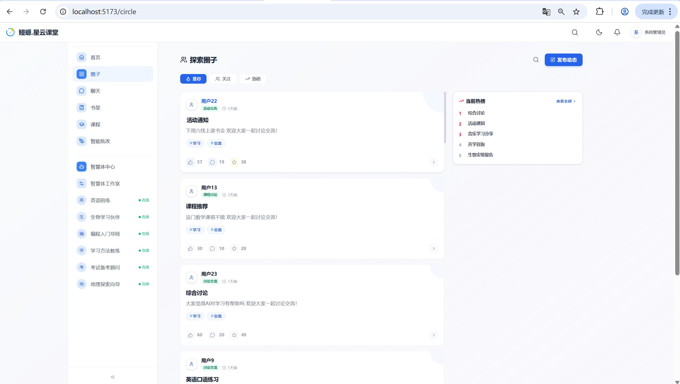
Task: Open 课程 in the sidebar
Action: 113,124
